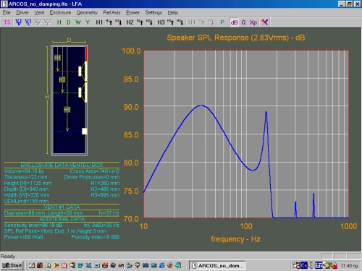Click the 'Thickness=22 mm' value
Viewport: 362px width, 271px height.
[x=25, y=177]
